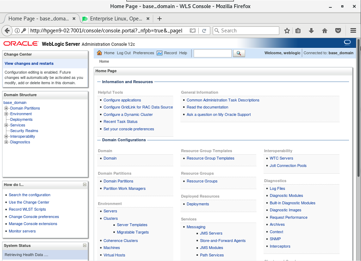This screenshot has height=261, width=361.
Task: Open the Configure applications link
Action: (122, 100)
